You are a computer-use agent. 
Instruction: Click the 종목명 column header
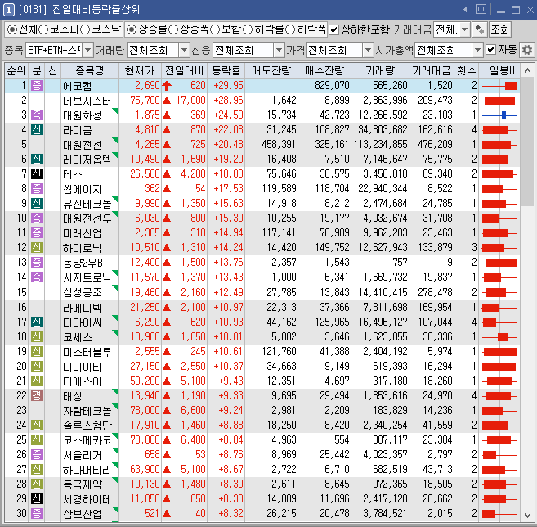coord(89,70)
